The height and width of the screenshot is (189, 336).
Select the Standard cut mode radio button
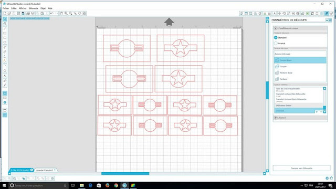point(276,37)
